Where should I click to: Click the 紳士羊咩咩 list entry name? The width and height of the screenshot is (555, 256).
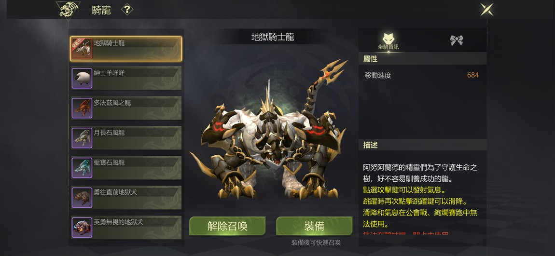109,73
